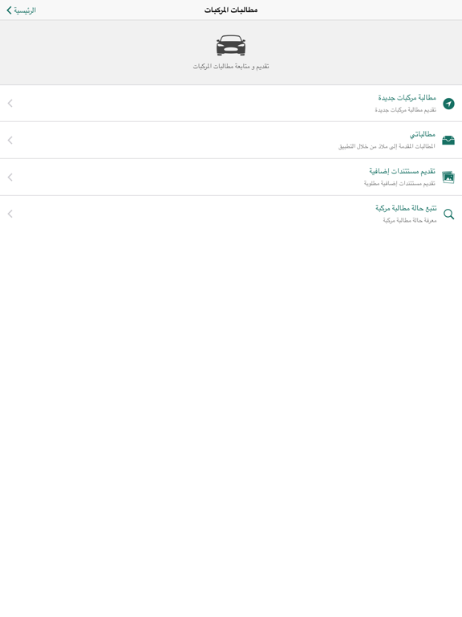462x617 pixels.
Task: Click the page title مطالبات المركبات
Action: tap(231, 10)
